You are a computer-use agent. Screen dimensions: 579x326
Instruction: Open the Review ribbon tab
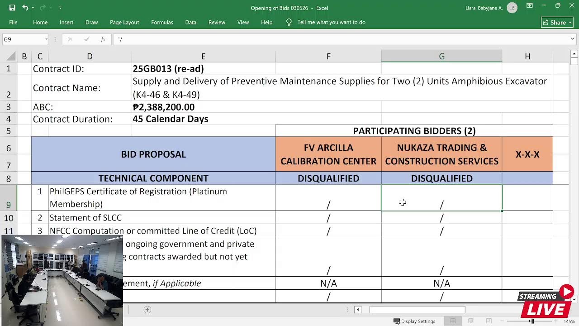(217, 22)
